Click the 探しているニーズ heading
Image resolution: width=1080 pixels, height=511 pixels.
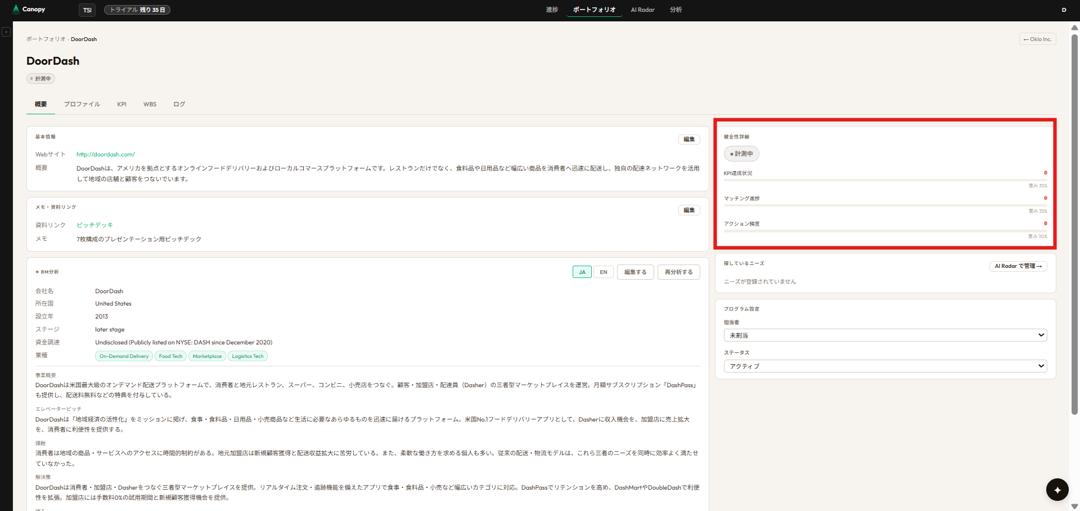(x=744, y=263)
